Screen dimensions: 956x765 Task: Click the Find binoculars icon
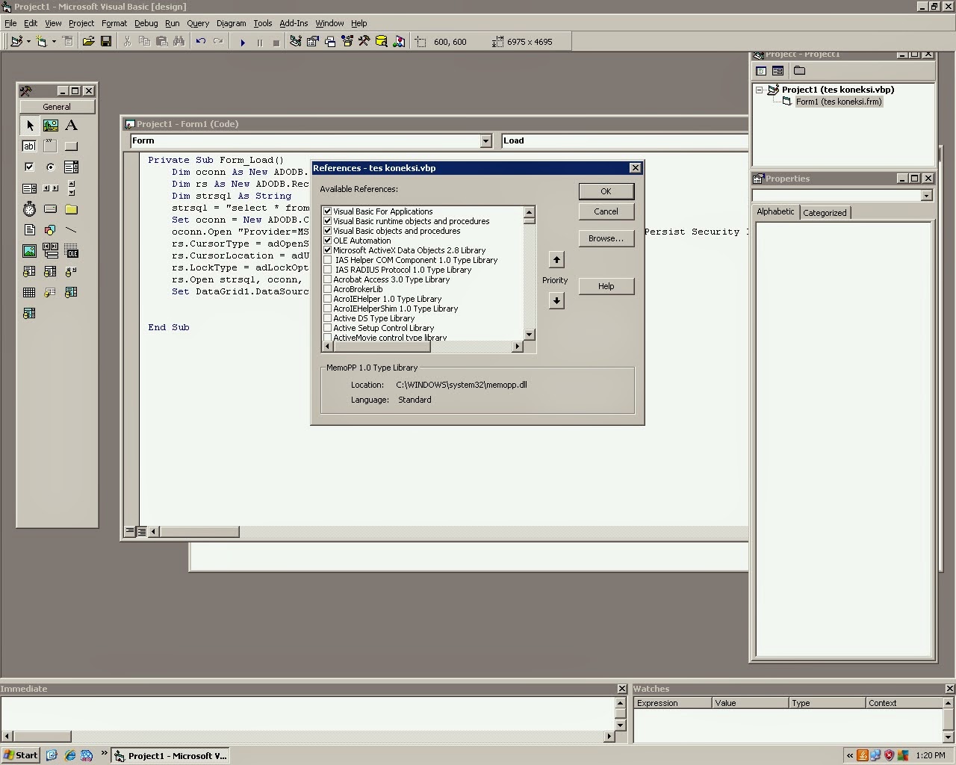(179, 42)
